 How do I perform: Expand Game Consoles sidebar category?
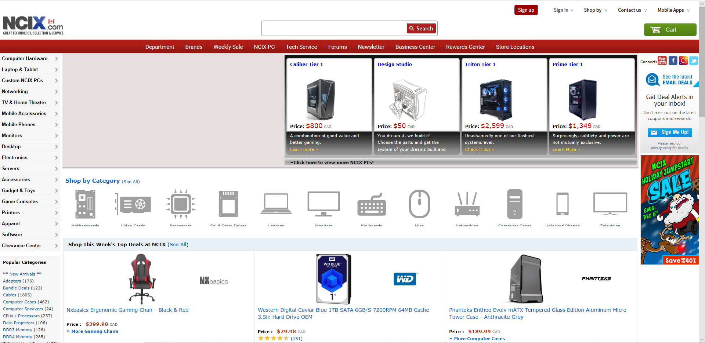[x=30, y=202]
